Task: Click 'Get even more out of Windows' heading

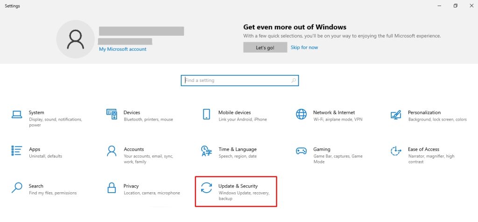Action: pyautogui.click(x=295, y=27)
